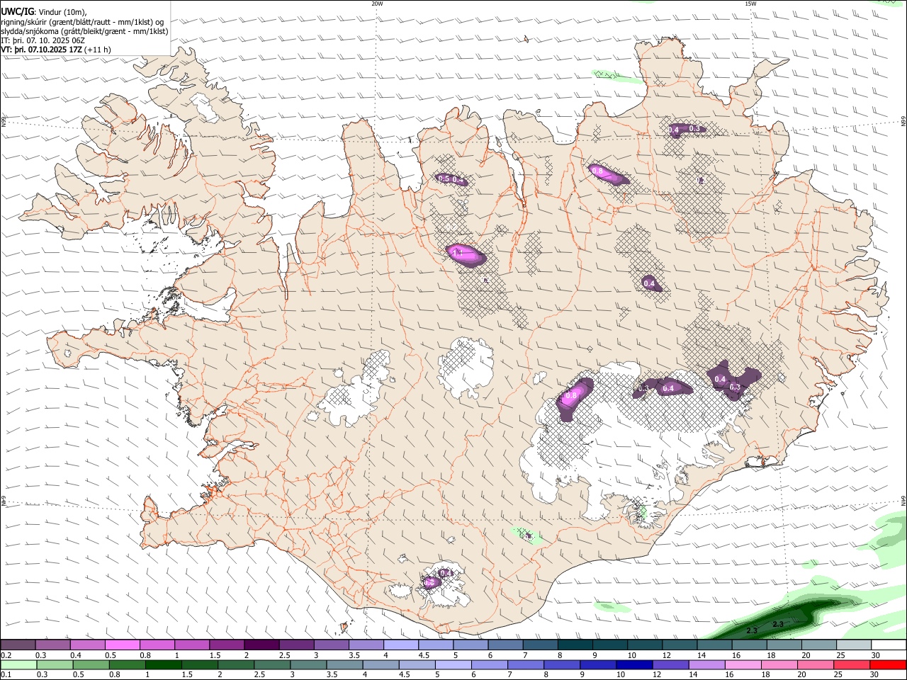Click the darkest purple 2 swatch, top legend row
The image size is (907, 680).
tap(261, 645)
